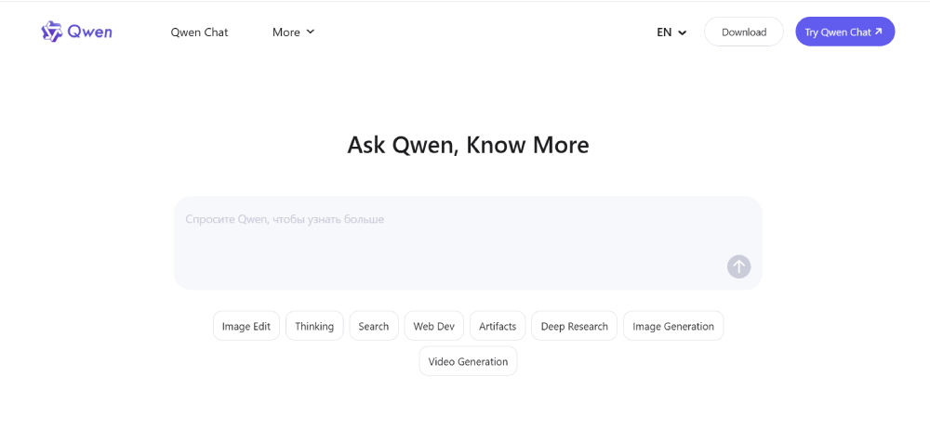
Task: Toggle the Search option
Action: [x=374, y=326]
